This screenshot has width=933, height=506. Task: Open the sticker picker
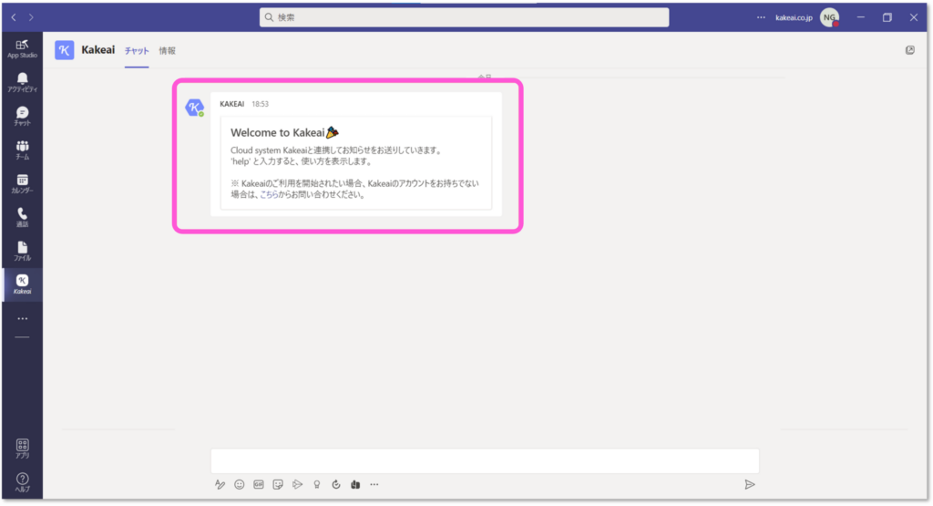278,484
